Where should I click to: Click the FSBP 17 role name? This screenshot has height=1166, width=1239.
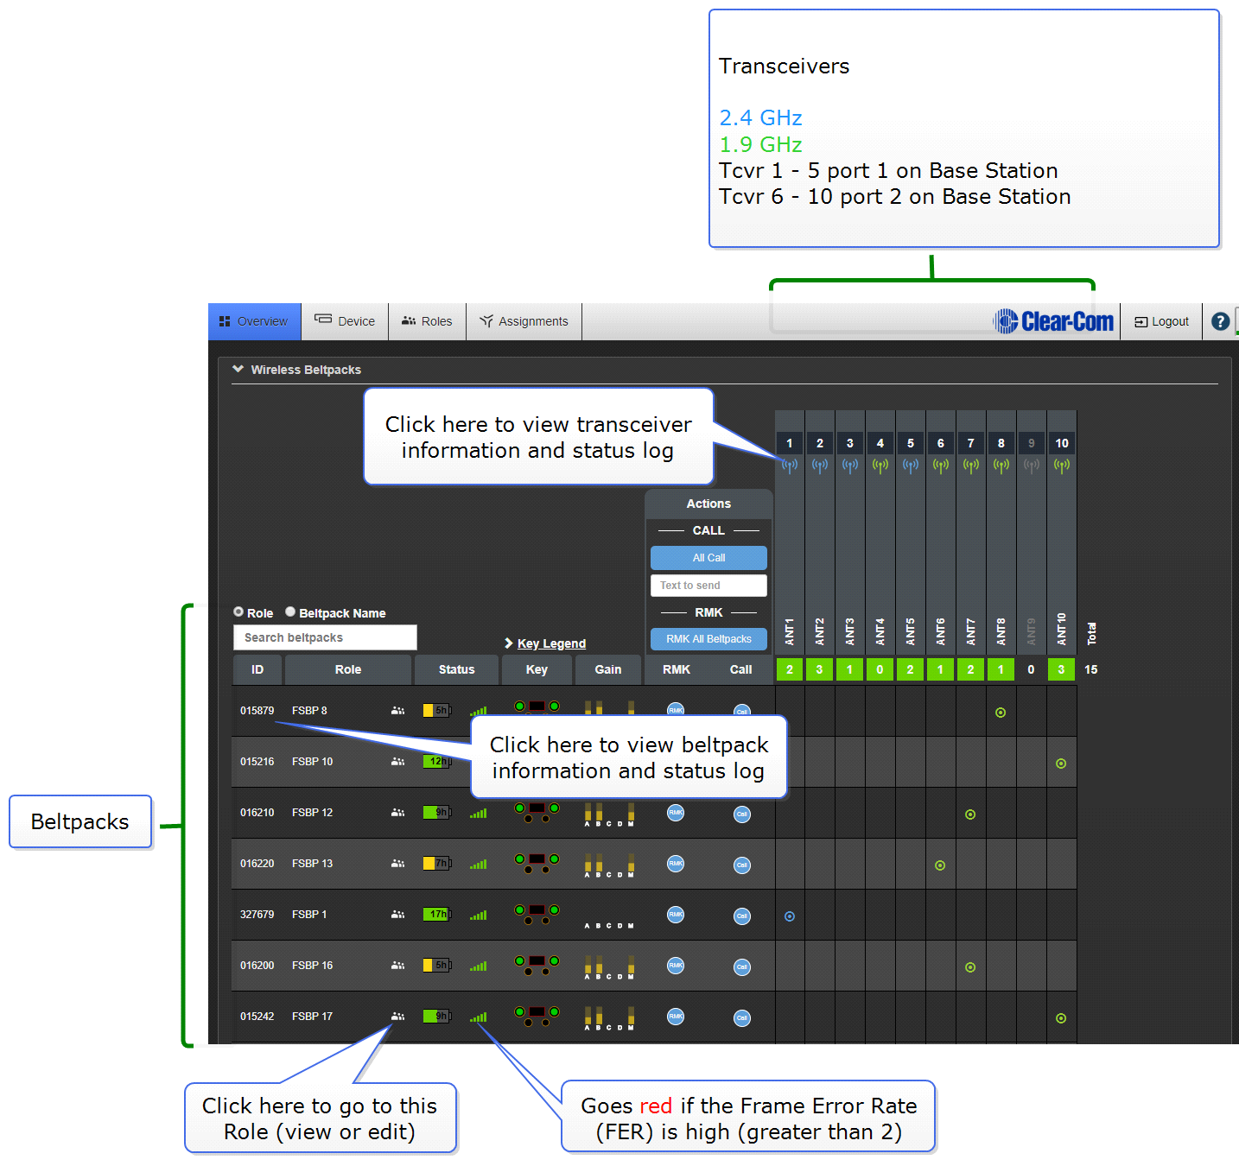312,1017
